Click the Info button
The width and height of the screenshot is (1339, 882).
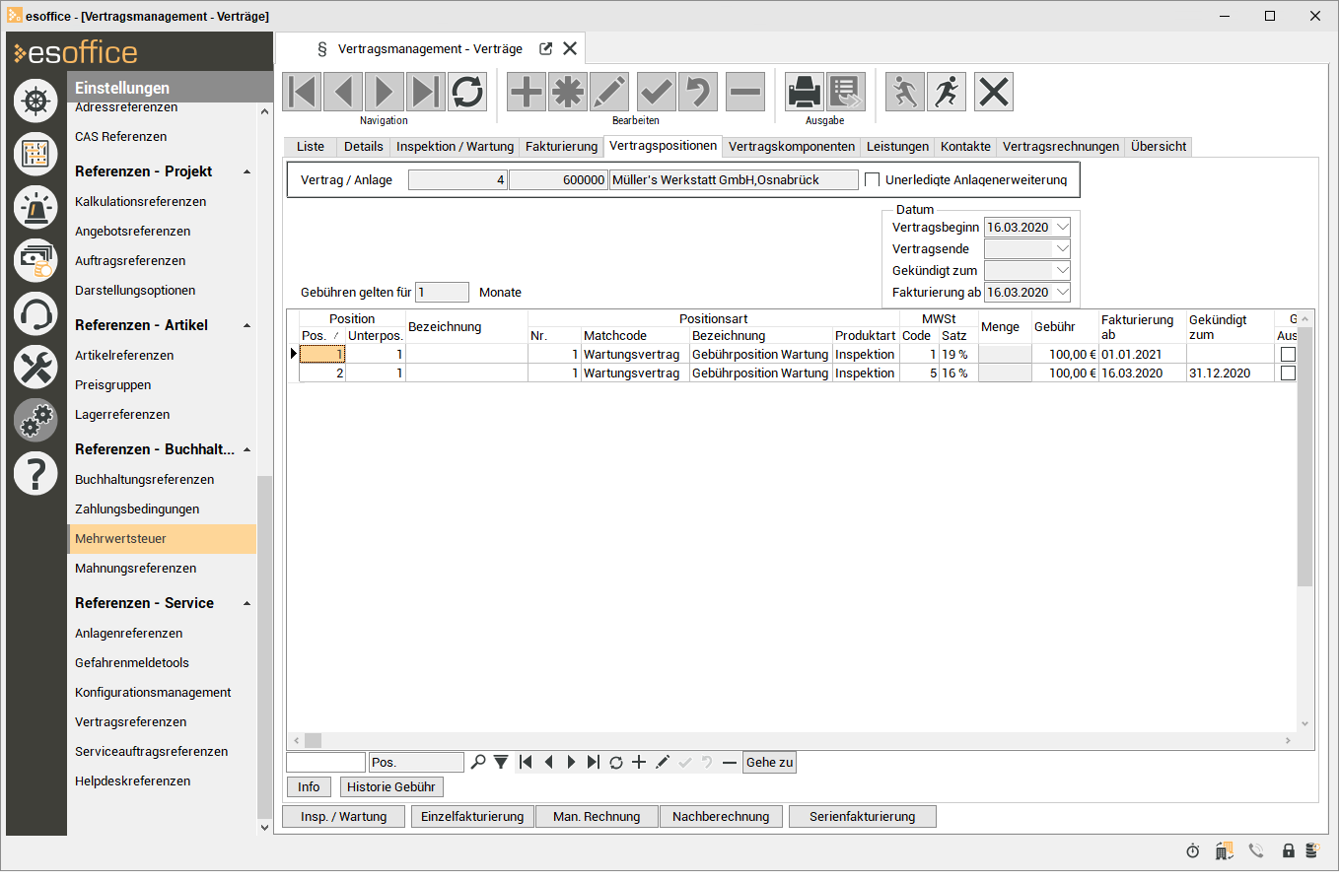309,787
